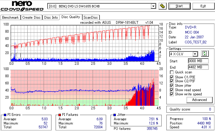Viewport: 215px width, 131px height.
Task: Click the disc ID value MCC 004
Action: click(192, 32)
